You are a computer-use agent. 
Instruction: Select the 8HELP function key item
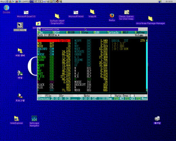pos(125,33)
